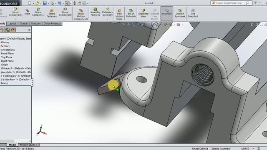267x150 pixels.
Task: Click Linear Component Pattern tool
Action: [38, 12]
